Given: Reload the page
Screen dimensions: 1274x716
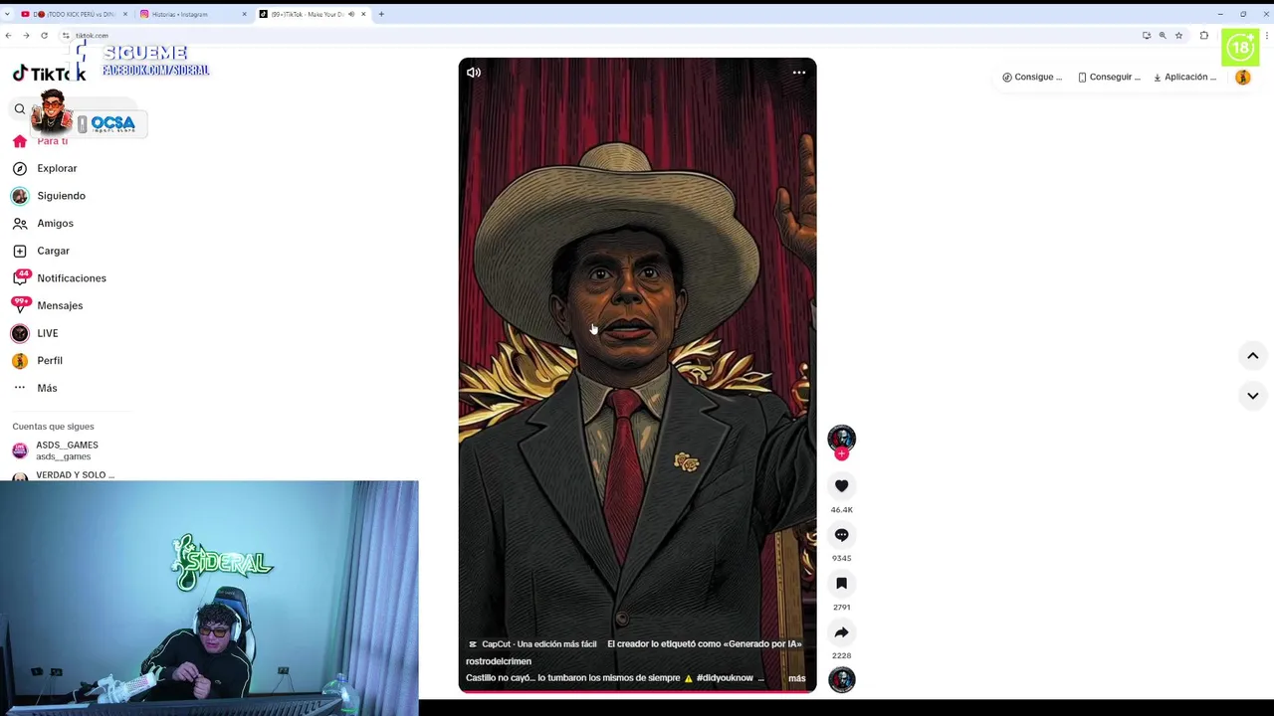Looking at the screenshot, I should [x=44, y=36].
